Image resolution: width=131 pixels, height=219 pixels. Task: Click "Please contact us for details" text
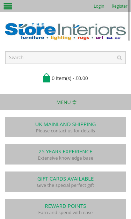[x=66, y=131]
